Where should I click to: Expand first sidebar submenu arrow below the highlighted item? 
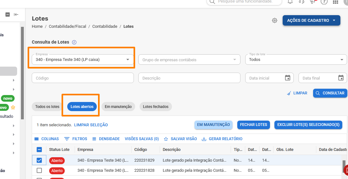pyautogui.click(x=14, y=80)
